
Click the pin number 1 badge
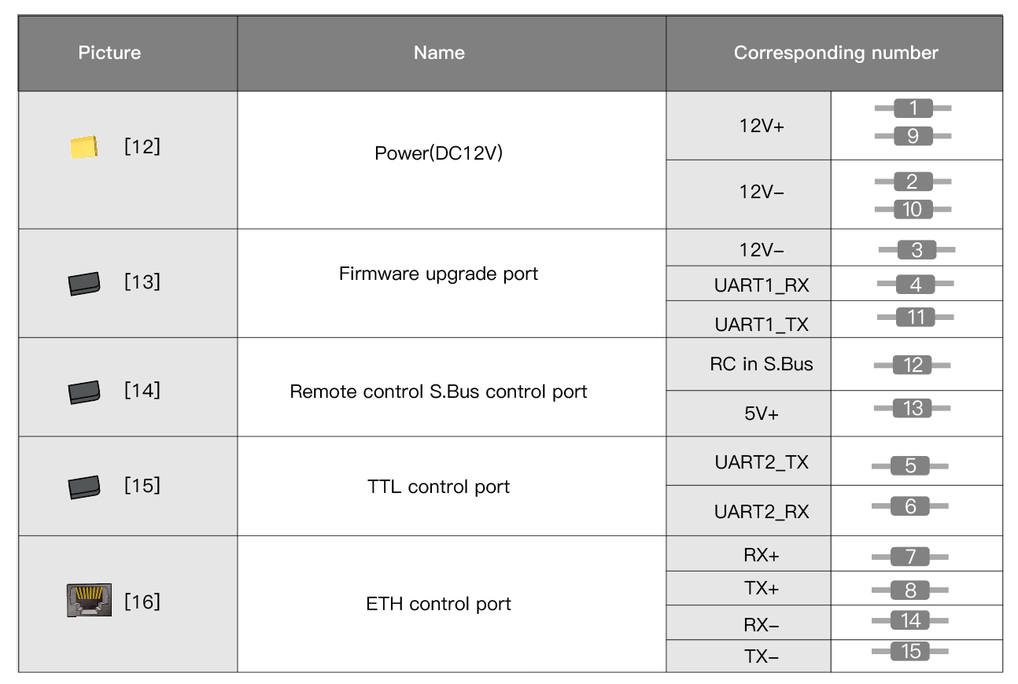(913, 108)
